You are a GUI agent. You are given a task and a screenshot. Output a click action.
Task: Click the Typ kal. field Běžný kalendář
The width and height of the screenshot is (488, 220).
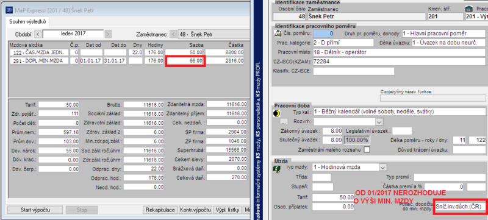[400, 112]
